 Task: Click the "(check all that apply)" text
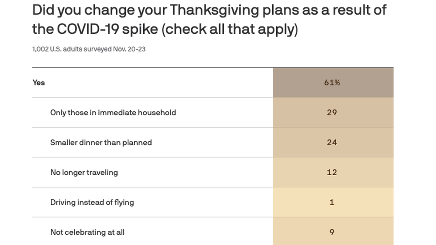pos(230,29)
